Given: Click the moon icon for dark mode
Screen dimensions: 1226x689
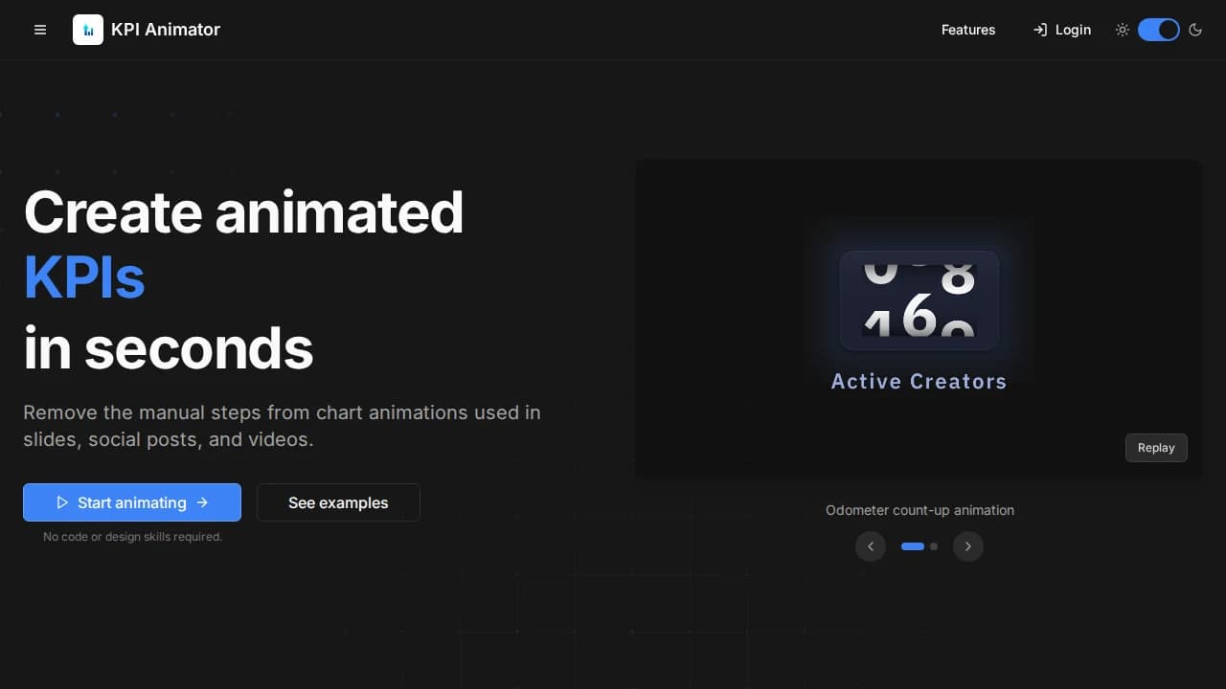Looking at the screenshot, I should [x=1195, y=30].
